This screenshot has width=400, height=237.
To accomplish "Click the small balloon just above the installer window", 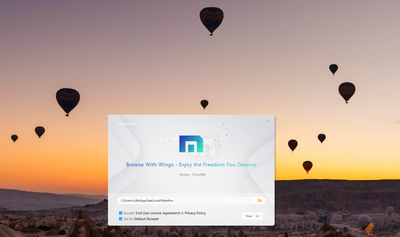I will coord(204,104).
